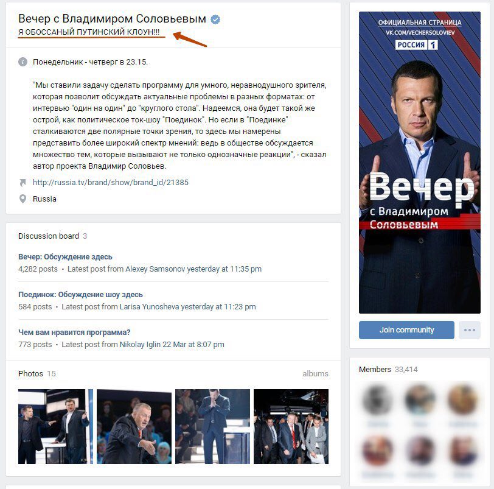The image size is (494, 489).
Task: Join the community
Action: coord(406,330)
